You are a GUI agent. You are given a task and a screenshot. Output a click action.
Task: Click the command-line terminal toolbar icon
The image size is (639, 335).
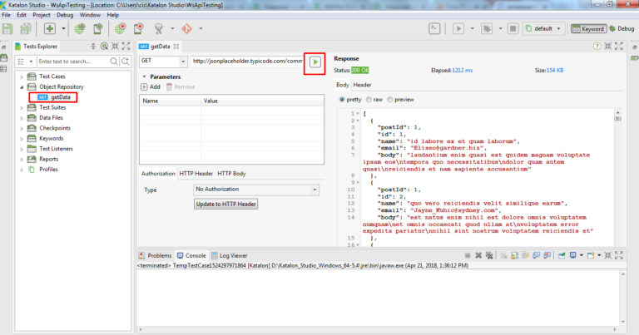(x=434, y=28)
